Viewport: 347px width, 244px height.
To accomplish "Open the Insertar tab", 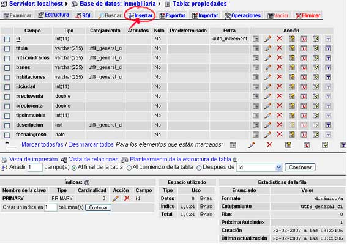I will pyautogui.click(x=140, y=15).
